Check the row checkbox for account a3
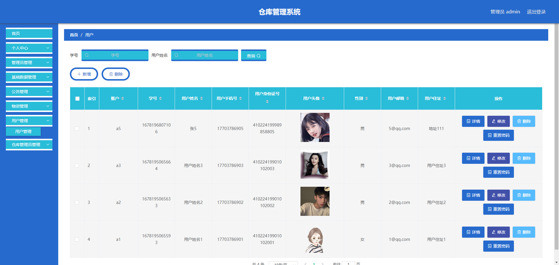 (77, 166)
